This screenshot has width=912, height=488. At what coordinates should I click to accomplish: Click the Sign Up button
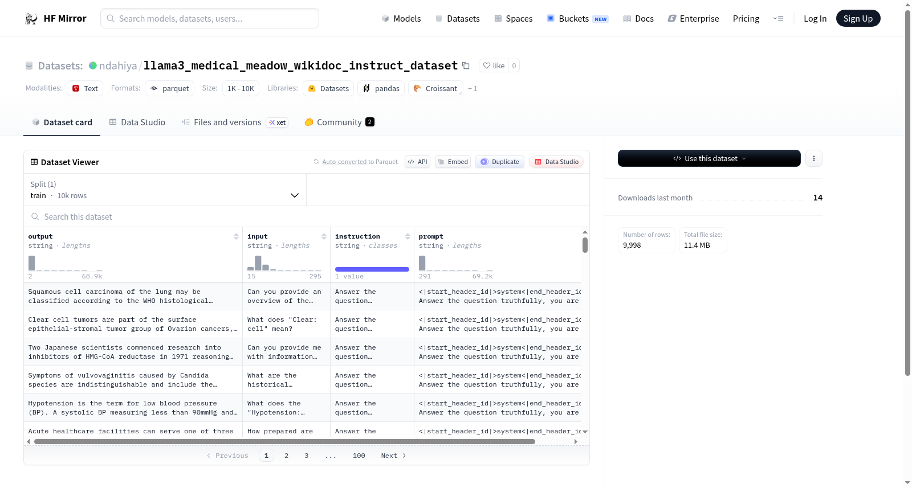(x=858, y=18)
